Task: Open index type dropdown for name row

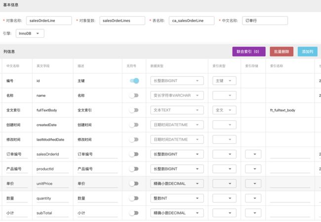Action: click(x=224, y=96)
